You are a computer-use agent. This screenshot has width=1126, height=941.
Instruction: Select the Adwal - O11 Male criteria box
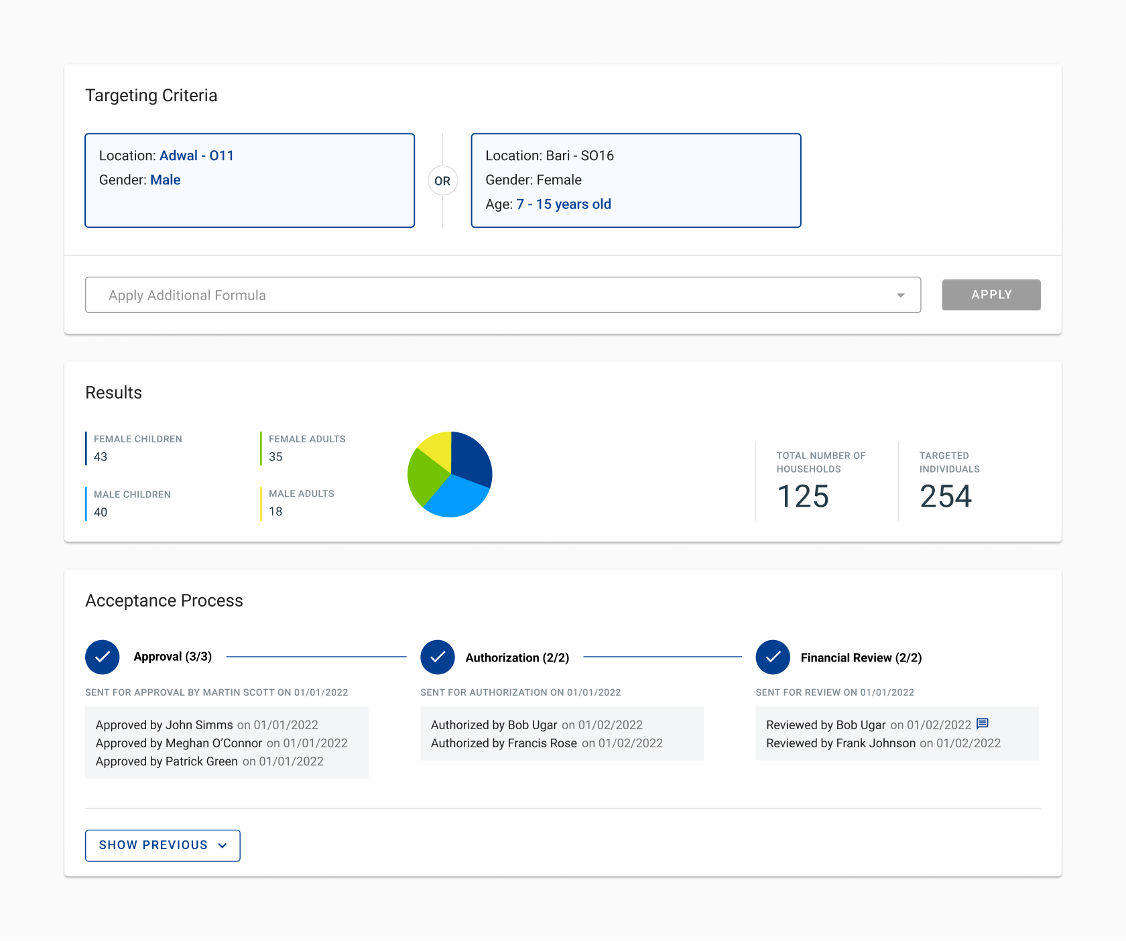249,180
